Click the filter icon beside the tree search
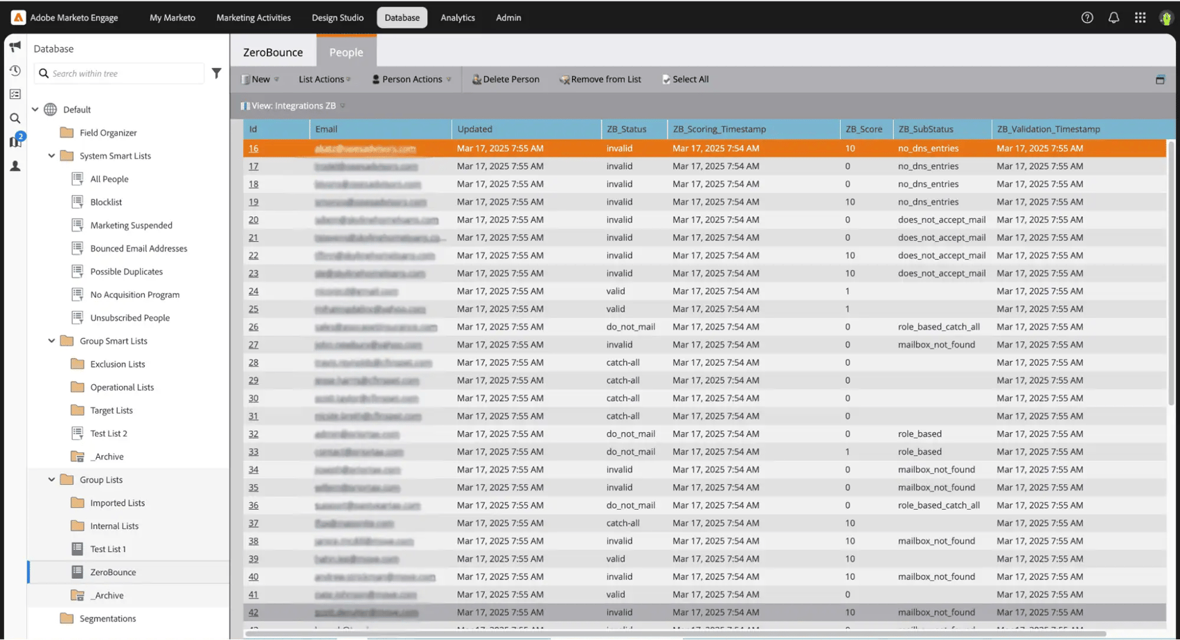Viewport: 1180px width, 640px height. pos(217,73)
